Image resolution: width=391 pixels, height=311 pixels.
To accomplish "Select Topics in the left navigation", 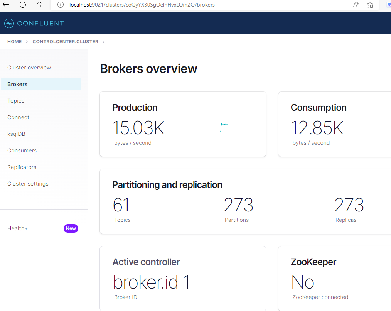I will 16,101.
